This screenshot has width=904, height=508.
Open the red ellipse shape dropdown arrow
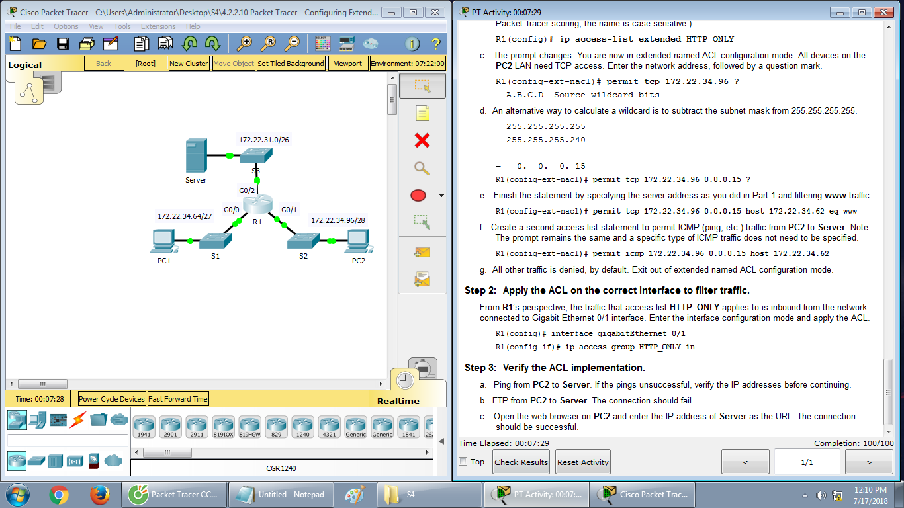[x=441, y=196]
